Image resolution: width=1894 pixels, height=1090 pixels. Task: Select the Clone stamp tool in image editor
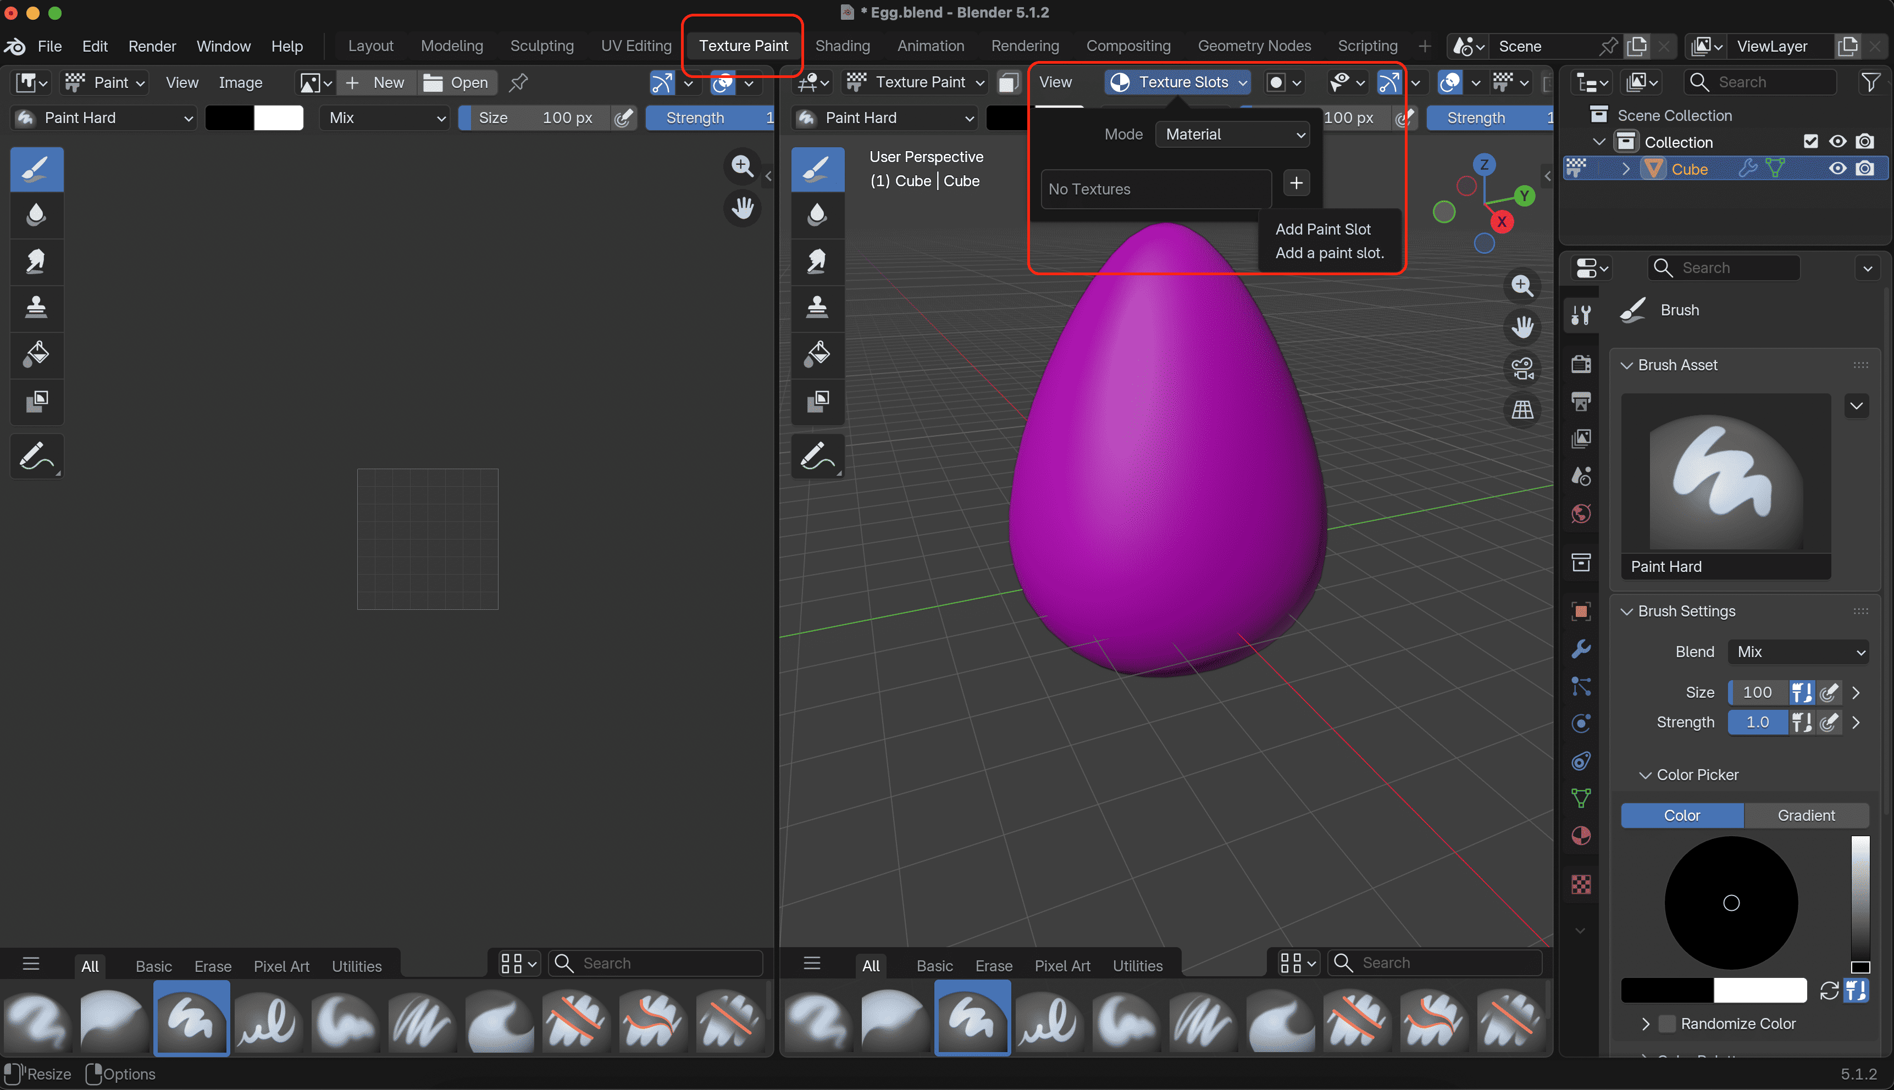click(x=37, y=307)
